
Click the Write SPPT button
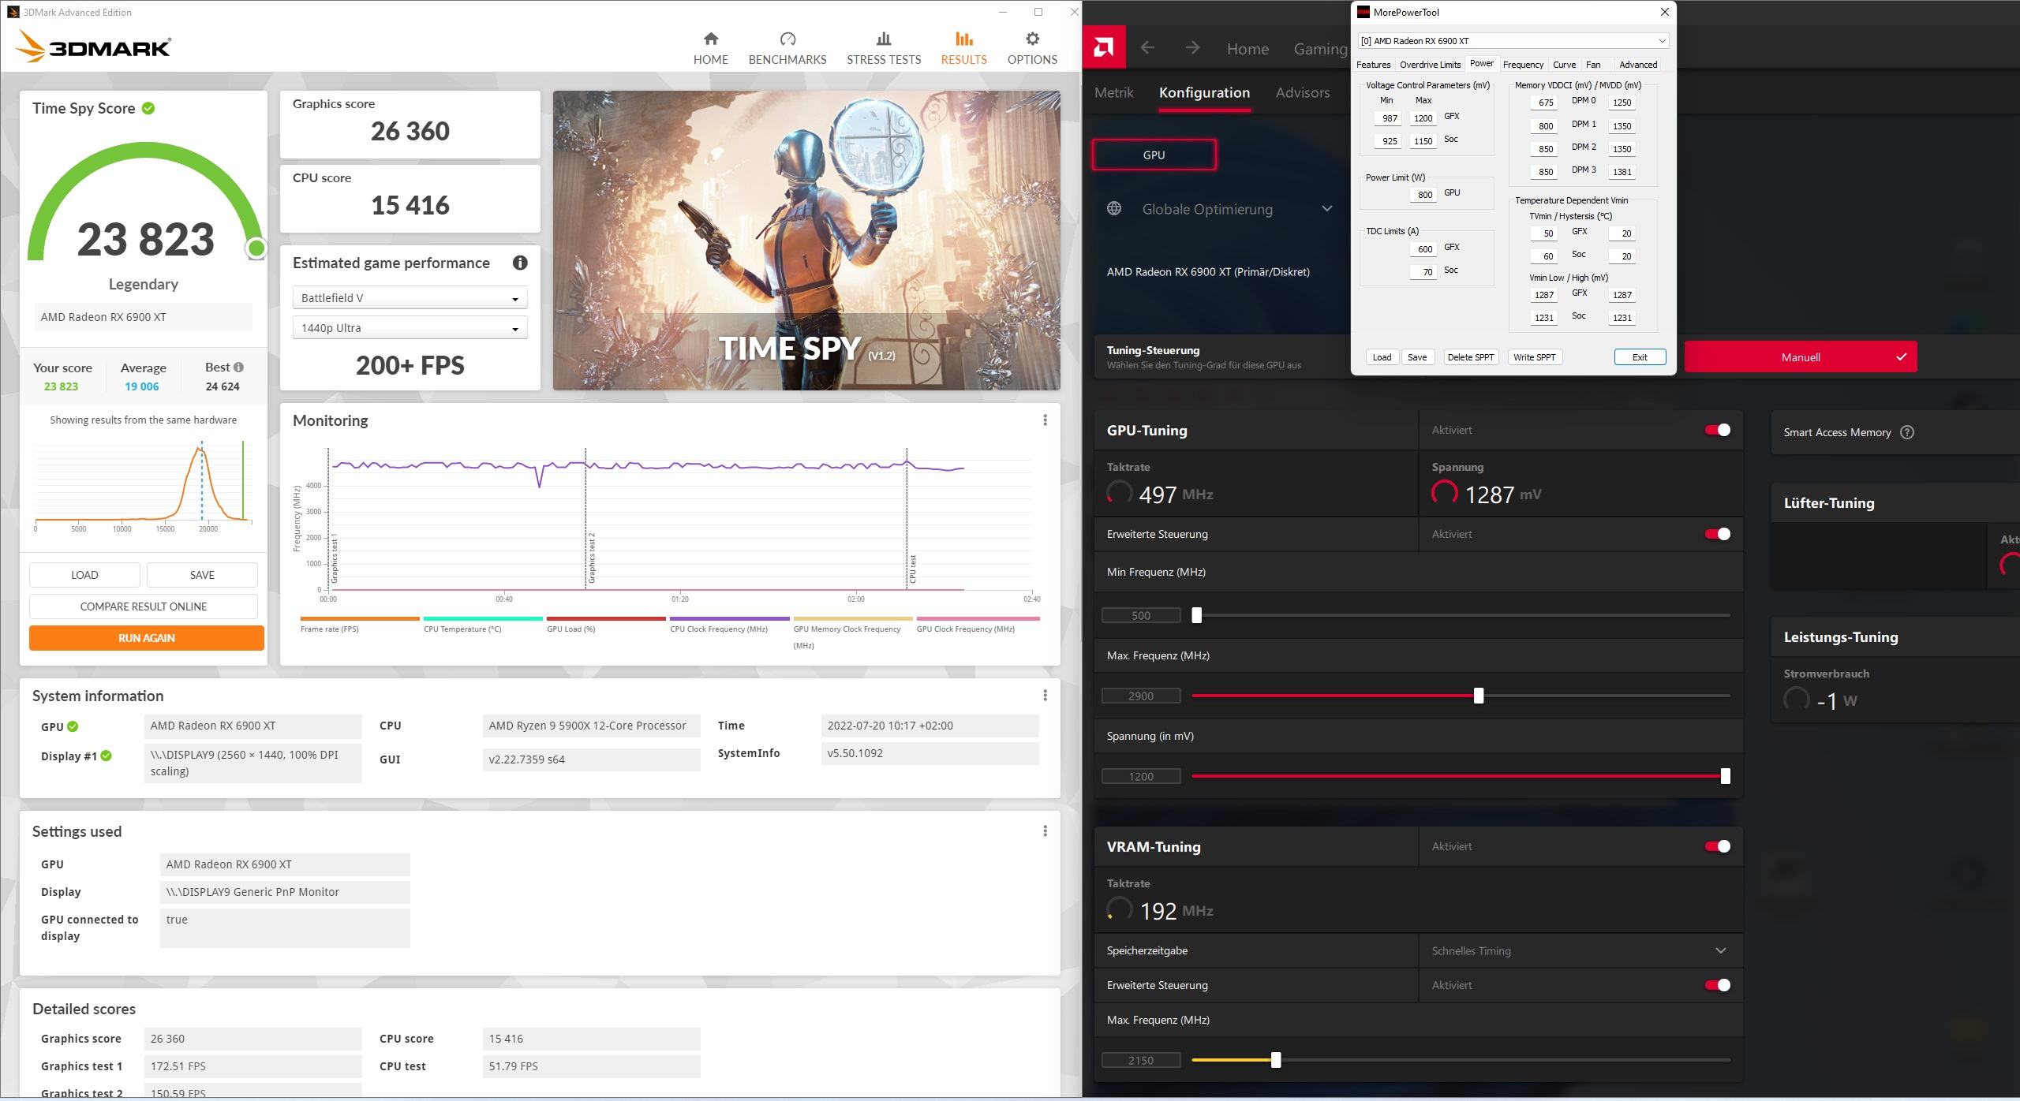pos(1534,357)
